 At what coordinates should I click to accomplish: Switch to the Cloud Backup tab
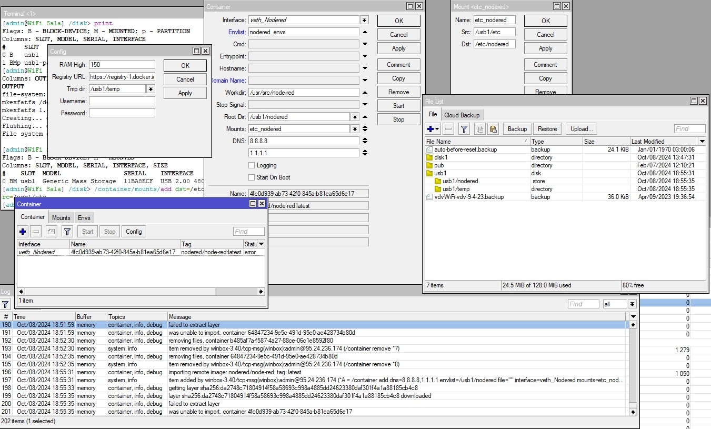coord(462,115)
